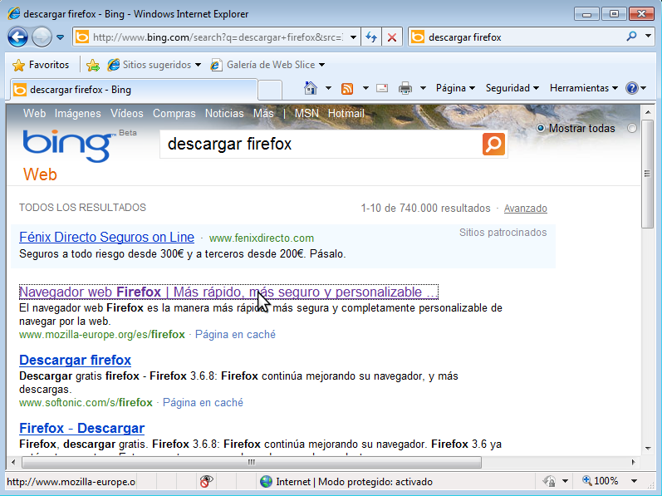Screen dimensions: 662x496
Task: Click the Web link in Bing header
Action: [x=34, y=113]
